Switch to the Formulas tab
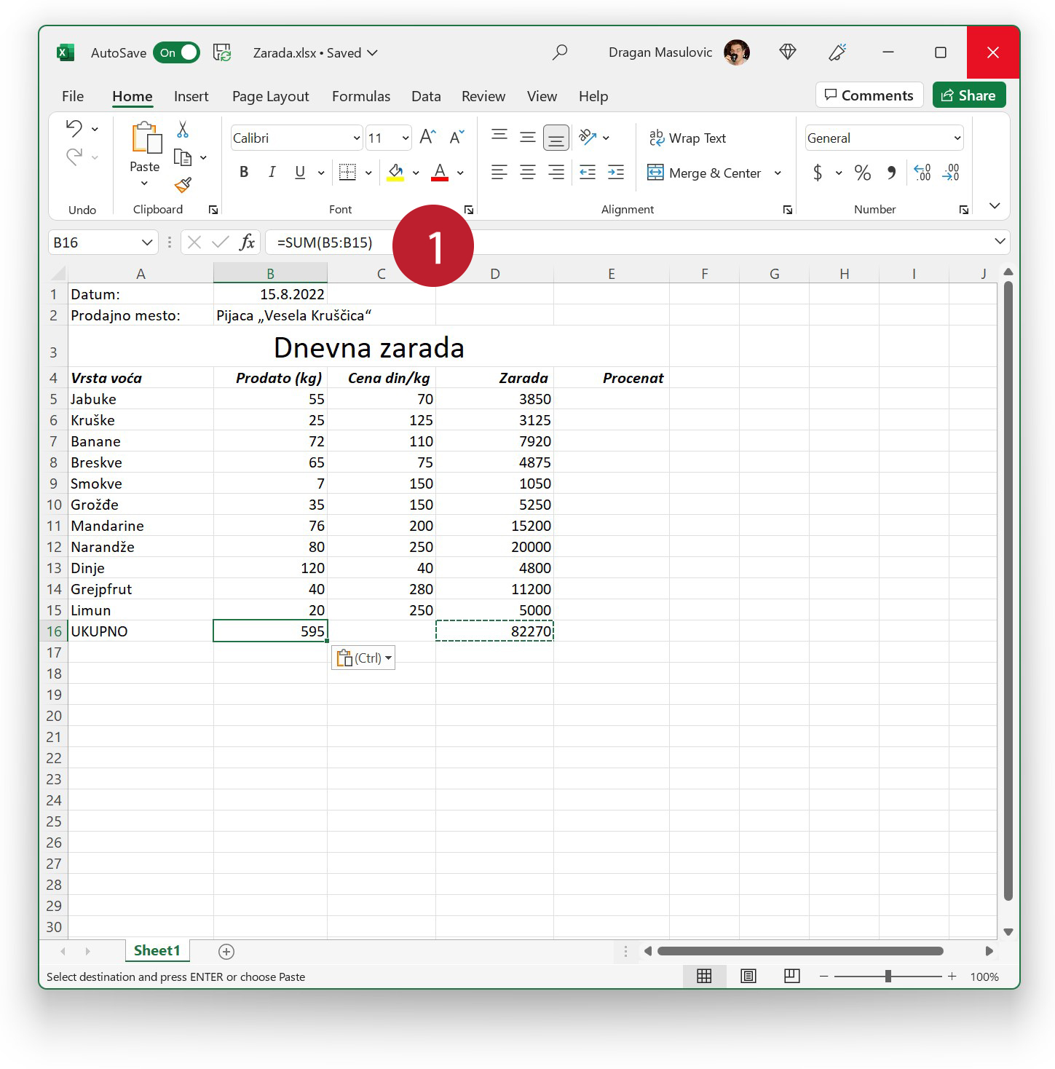The height and width of the screenshot is (1069, 1055). tap(361, 96)
